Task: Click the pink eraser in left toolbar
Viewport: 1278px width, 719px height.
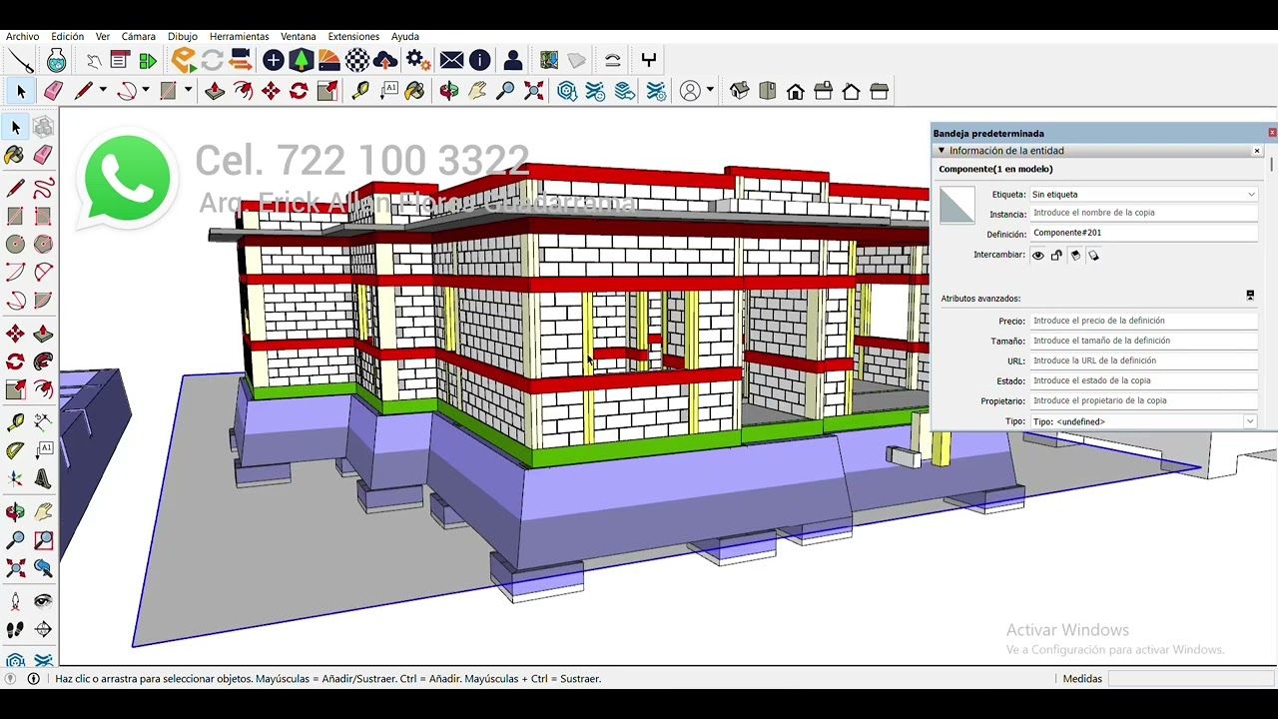Action: point(43,155)
